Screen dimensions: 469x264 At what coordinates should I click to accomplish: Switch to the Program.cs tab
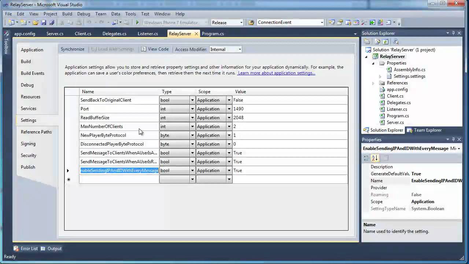(213, 33)
